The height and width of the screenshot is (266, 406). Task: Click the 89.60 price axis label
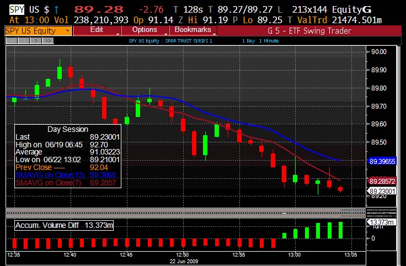(x=379, y=124)
